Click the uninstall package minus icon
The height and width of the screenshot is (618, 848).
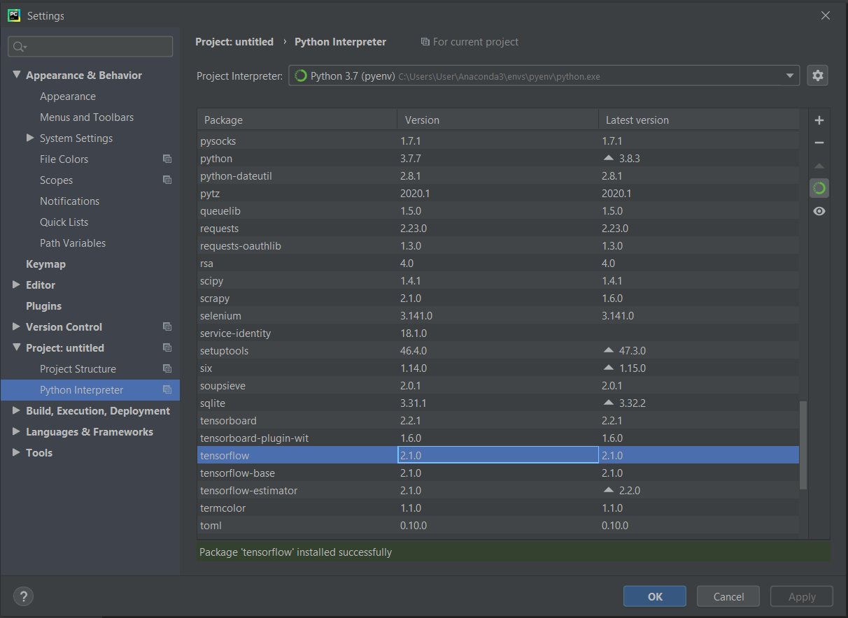(819, 143)
